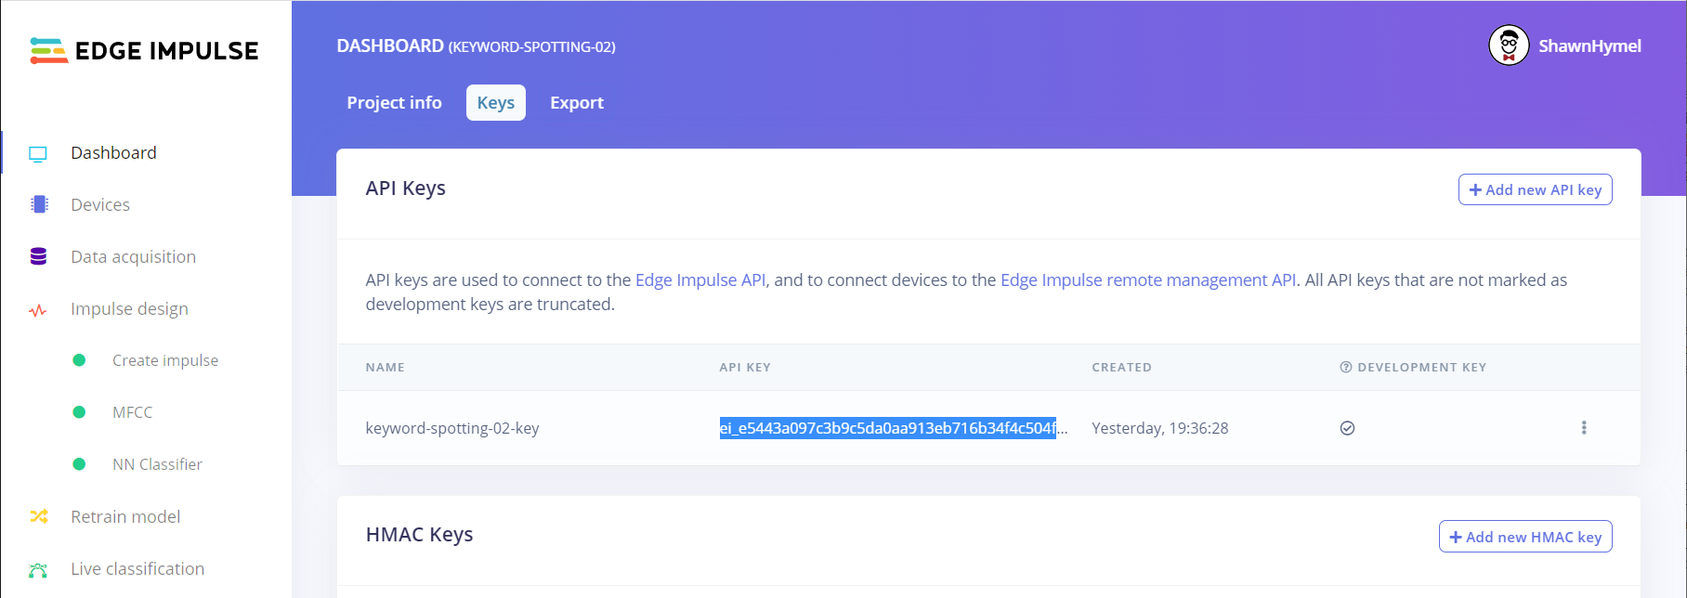This screenshot has width=1687, height=598.
Task: Open Live classification page
Action: coord(137,568)
